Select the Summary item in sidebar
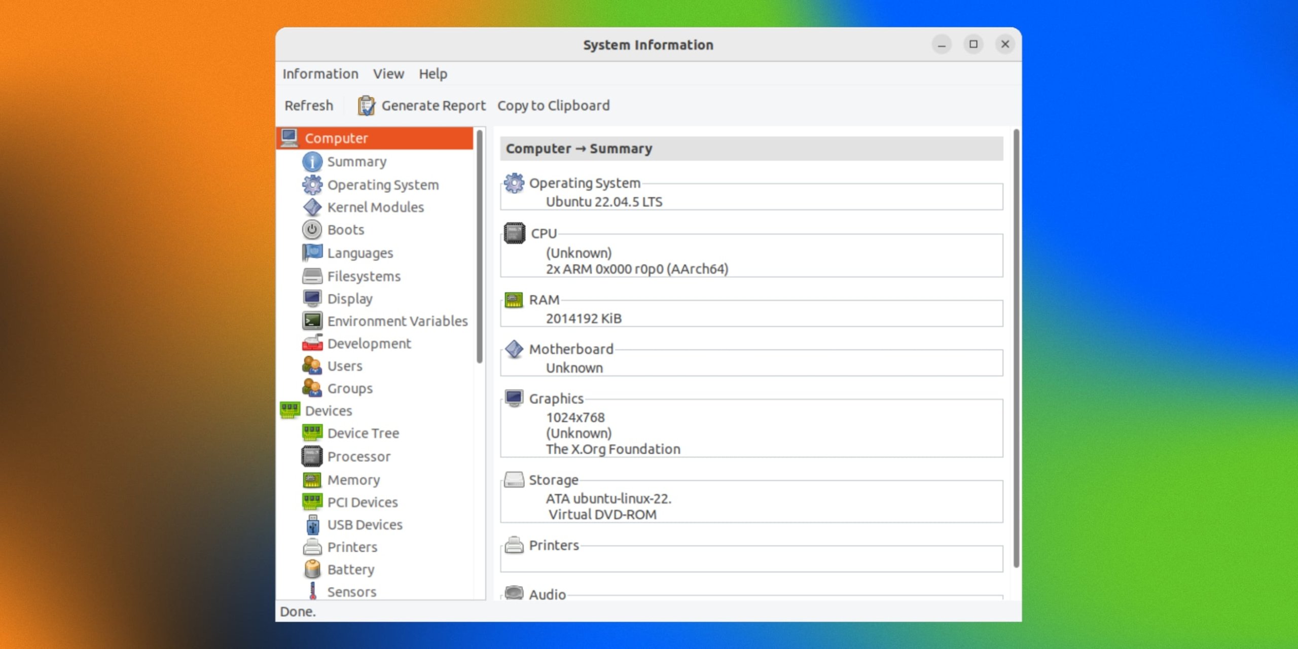 (356, 161)
